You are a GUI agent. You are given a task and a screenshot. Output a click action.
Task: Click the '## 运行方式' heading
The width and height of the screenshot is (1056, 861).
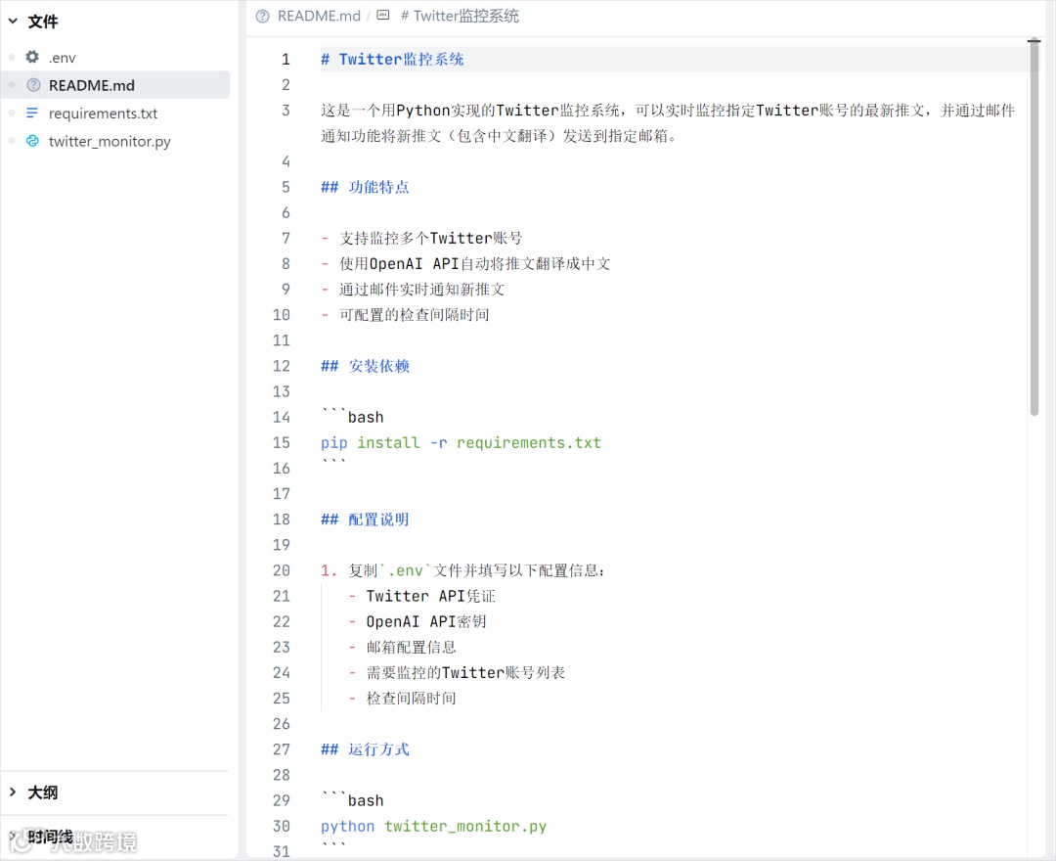pos(365,749)
